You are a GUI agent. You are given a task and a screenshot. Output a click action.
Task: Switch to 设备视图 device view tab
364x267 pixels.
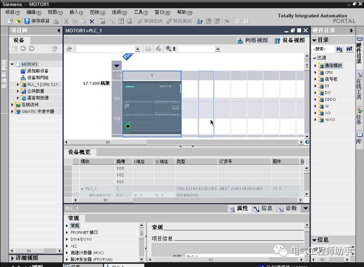[290, 40]
